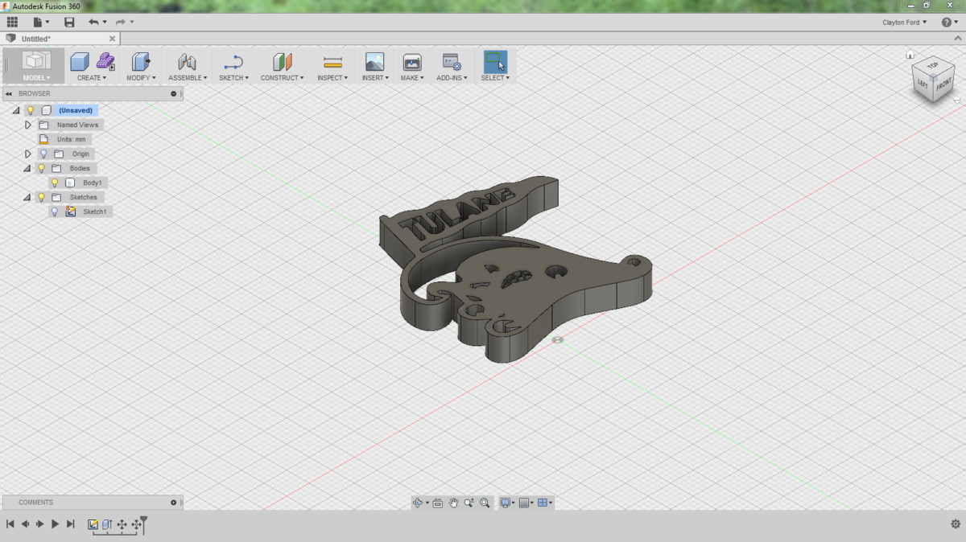Open the Viewports layout dropdown

click(545, 503)
